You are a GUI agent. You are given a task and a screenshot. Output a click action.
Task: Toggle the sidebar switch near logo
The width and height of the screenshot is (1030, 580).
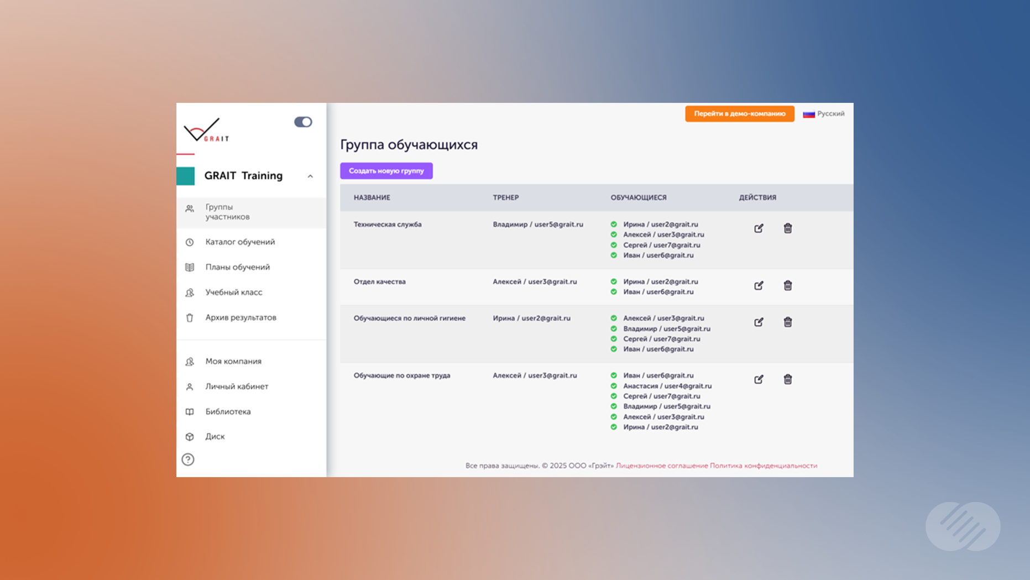coord(303,122)
